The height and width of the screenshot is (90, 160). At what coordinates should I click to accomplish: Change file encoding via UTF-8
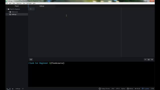[x=118, y=89]
